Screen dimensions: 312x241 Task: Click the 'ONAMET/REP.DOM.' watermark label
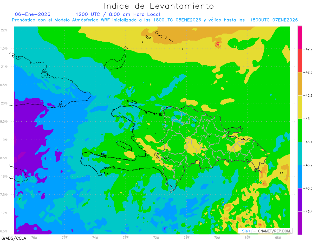274,231
